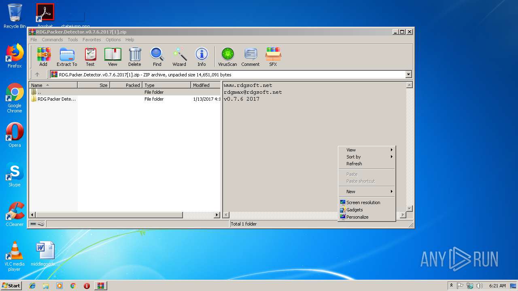Open the archive path dropdown arrow
518x291 pixels.
point(408,74)
